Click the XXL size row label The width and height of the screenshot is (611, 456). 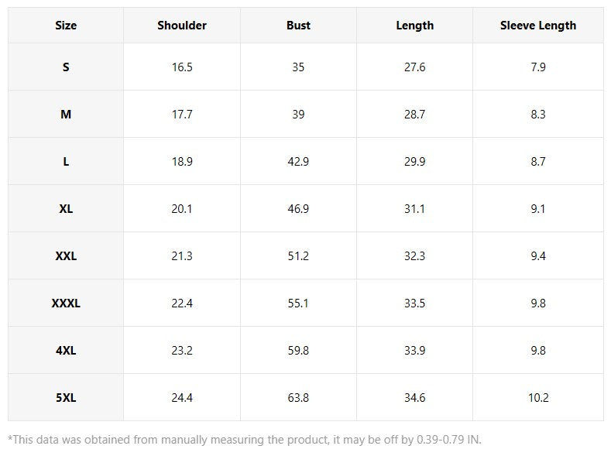[x=66, y=255]
